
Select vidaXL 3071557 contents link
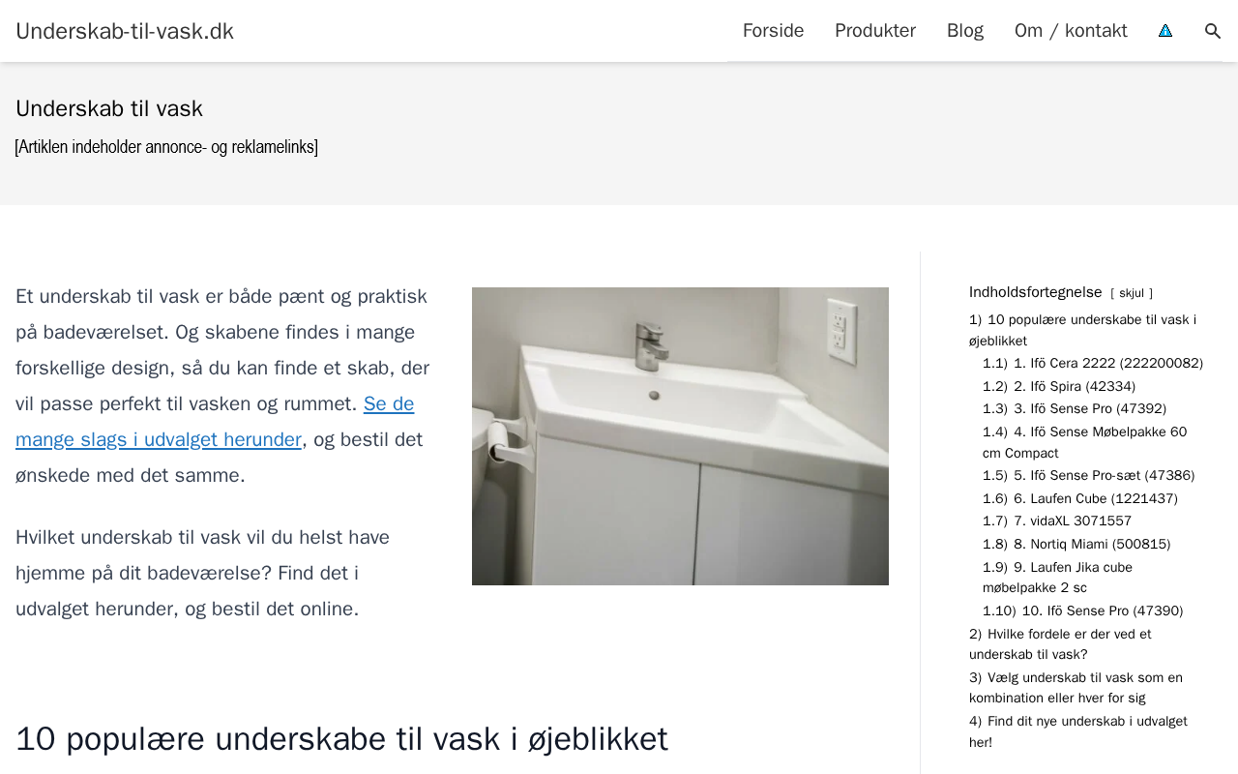(1057, 521)
